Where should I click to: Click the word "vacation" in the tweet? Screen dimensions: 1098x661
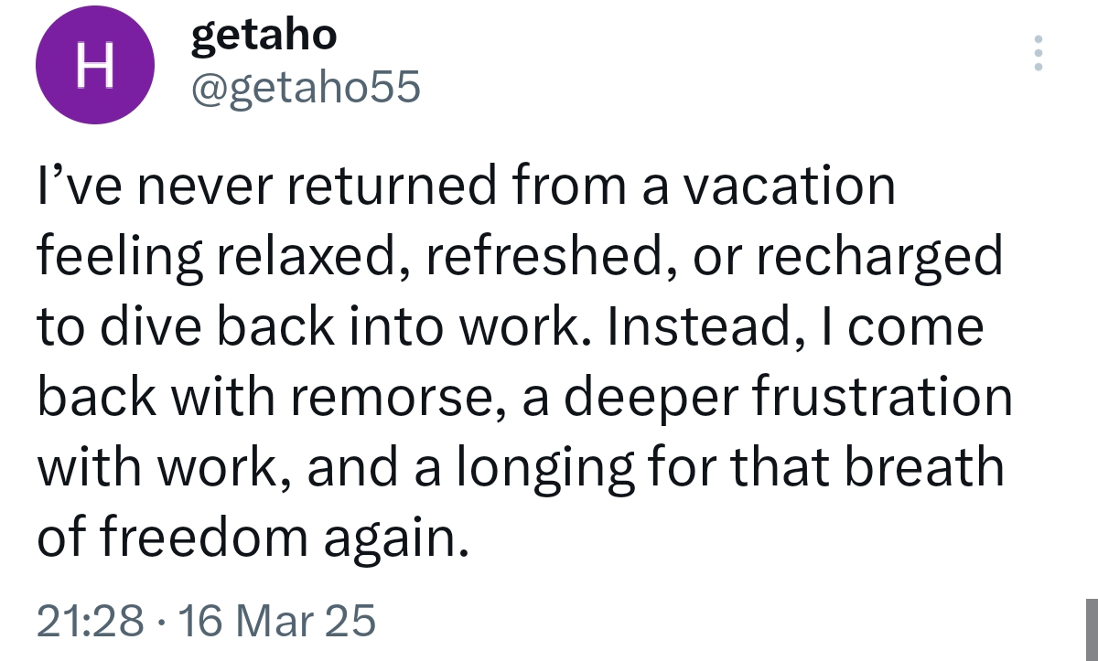790,187
